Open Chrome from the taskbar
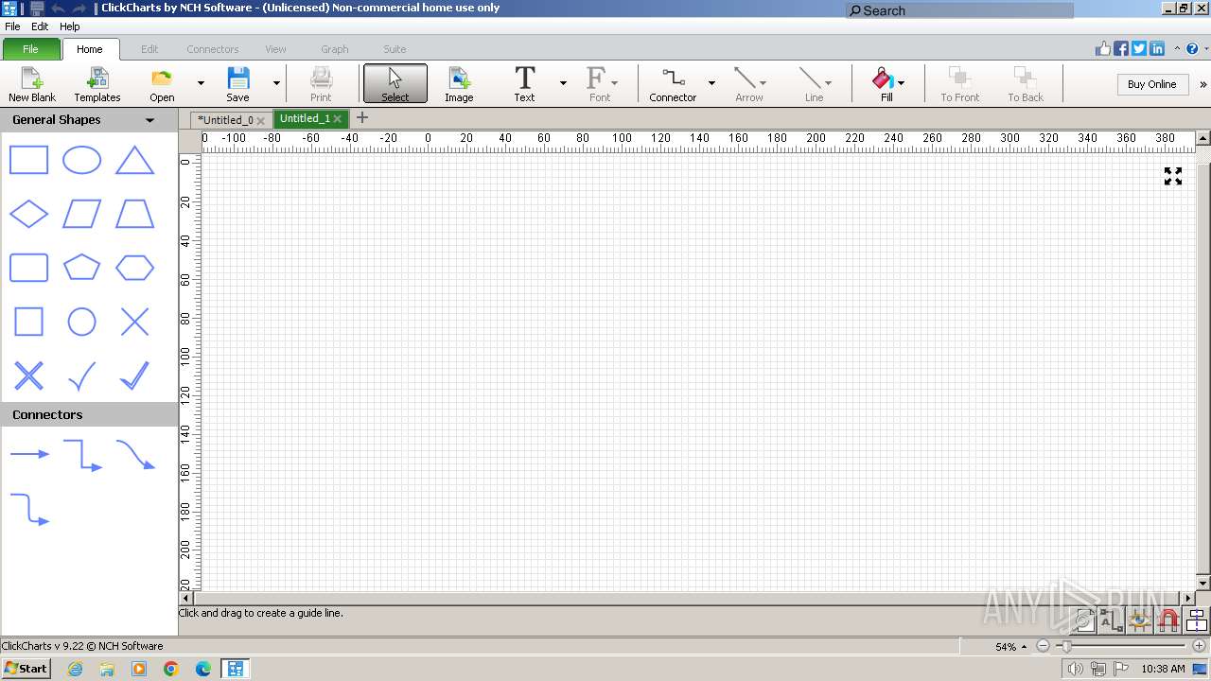This screenshot has height=681, width=1211. pyautogui.click(x=171, y=669)
